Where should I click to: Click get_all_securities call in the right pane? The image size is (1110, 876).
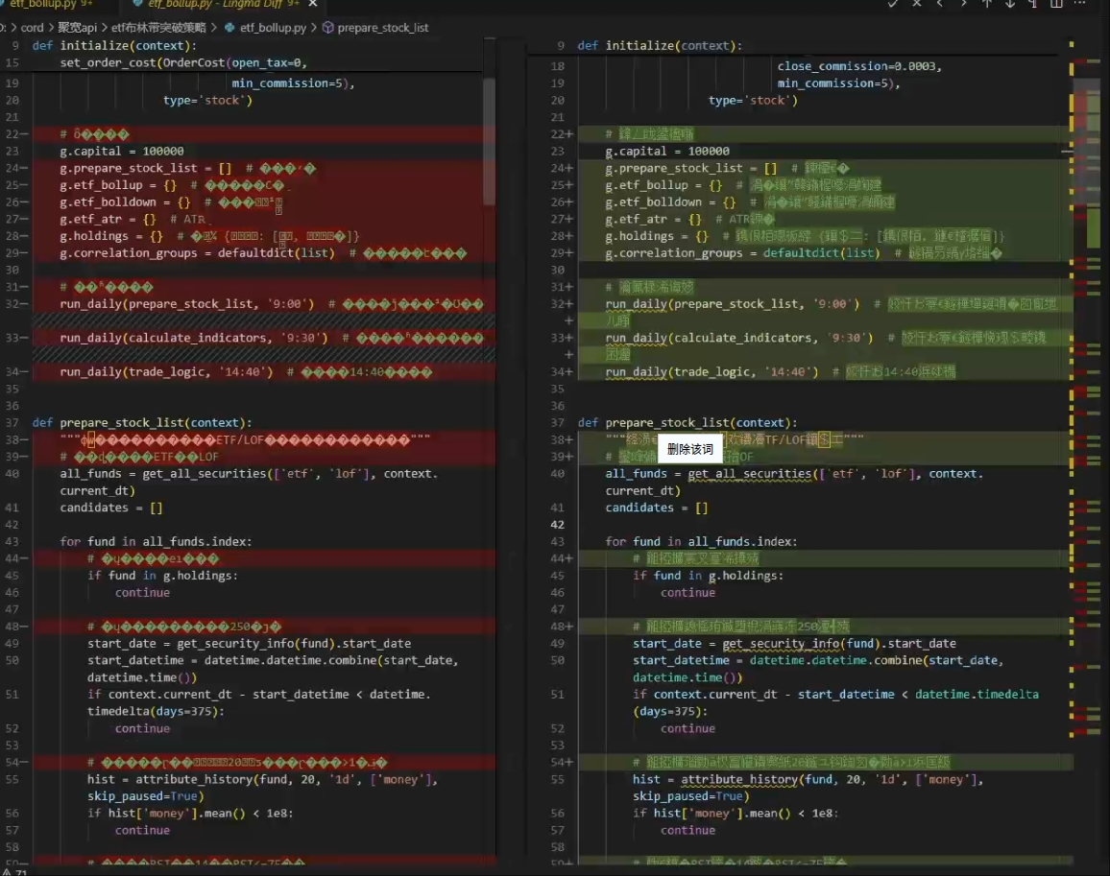tap(750, 473)
